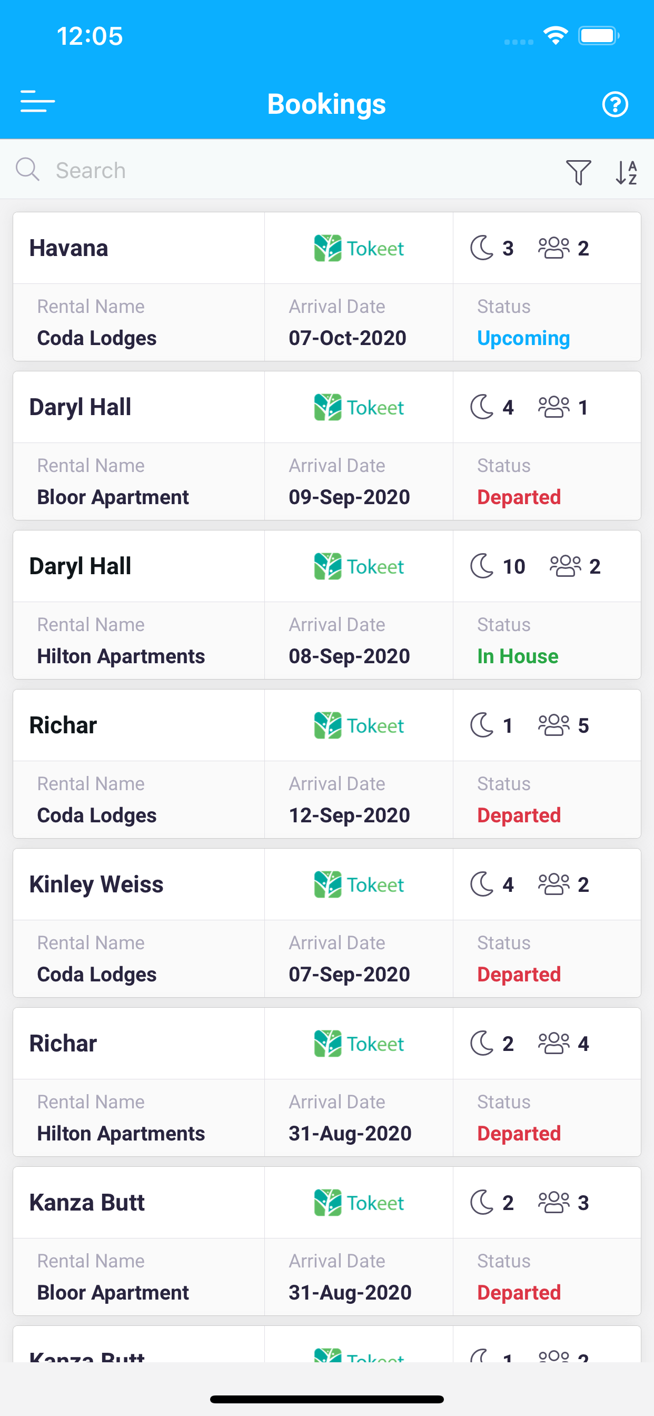Open the A-Z sort options

tap(626, 172)
